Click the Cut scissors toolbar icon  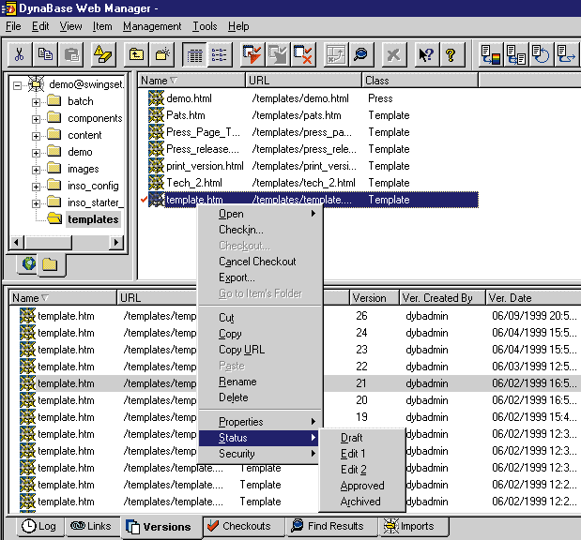pos(19,54)
